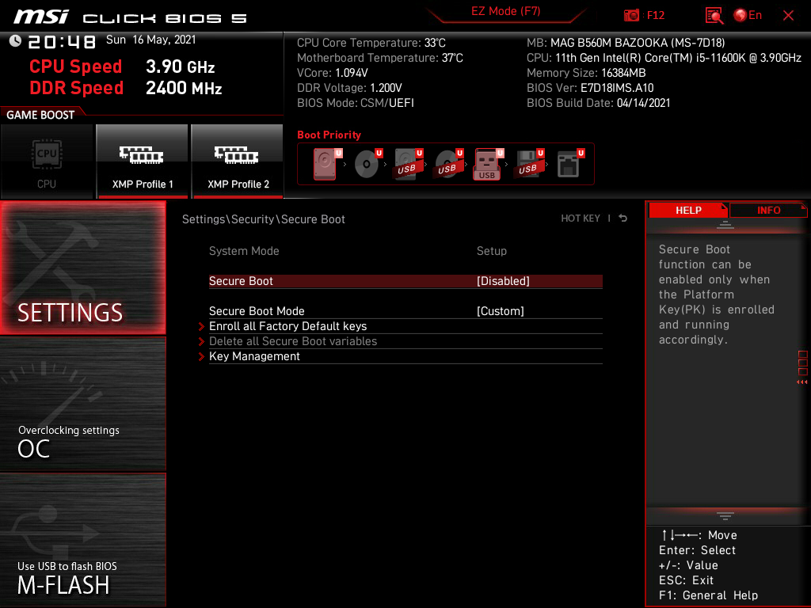The image size is (811, 608).
Task: Click the HOT KEY button
Action: [581, 218]
